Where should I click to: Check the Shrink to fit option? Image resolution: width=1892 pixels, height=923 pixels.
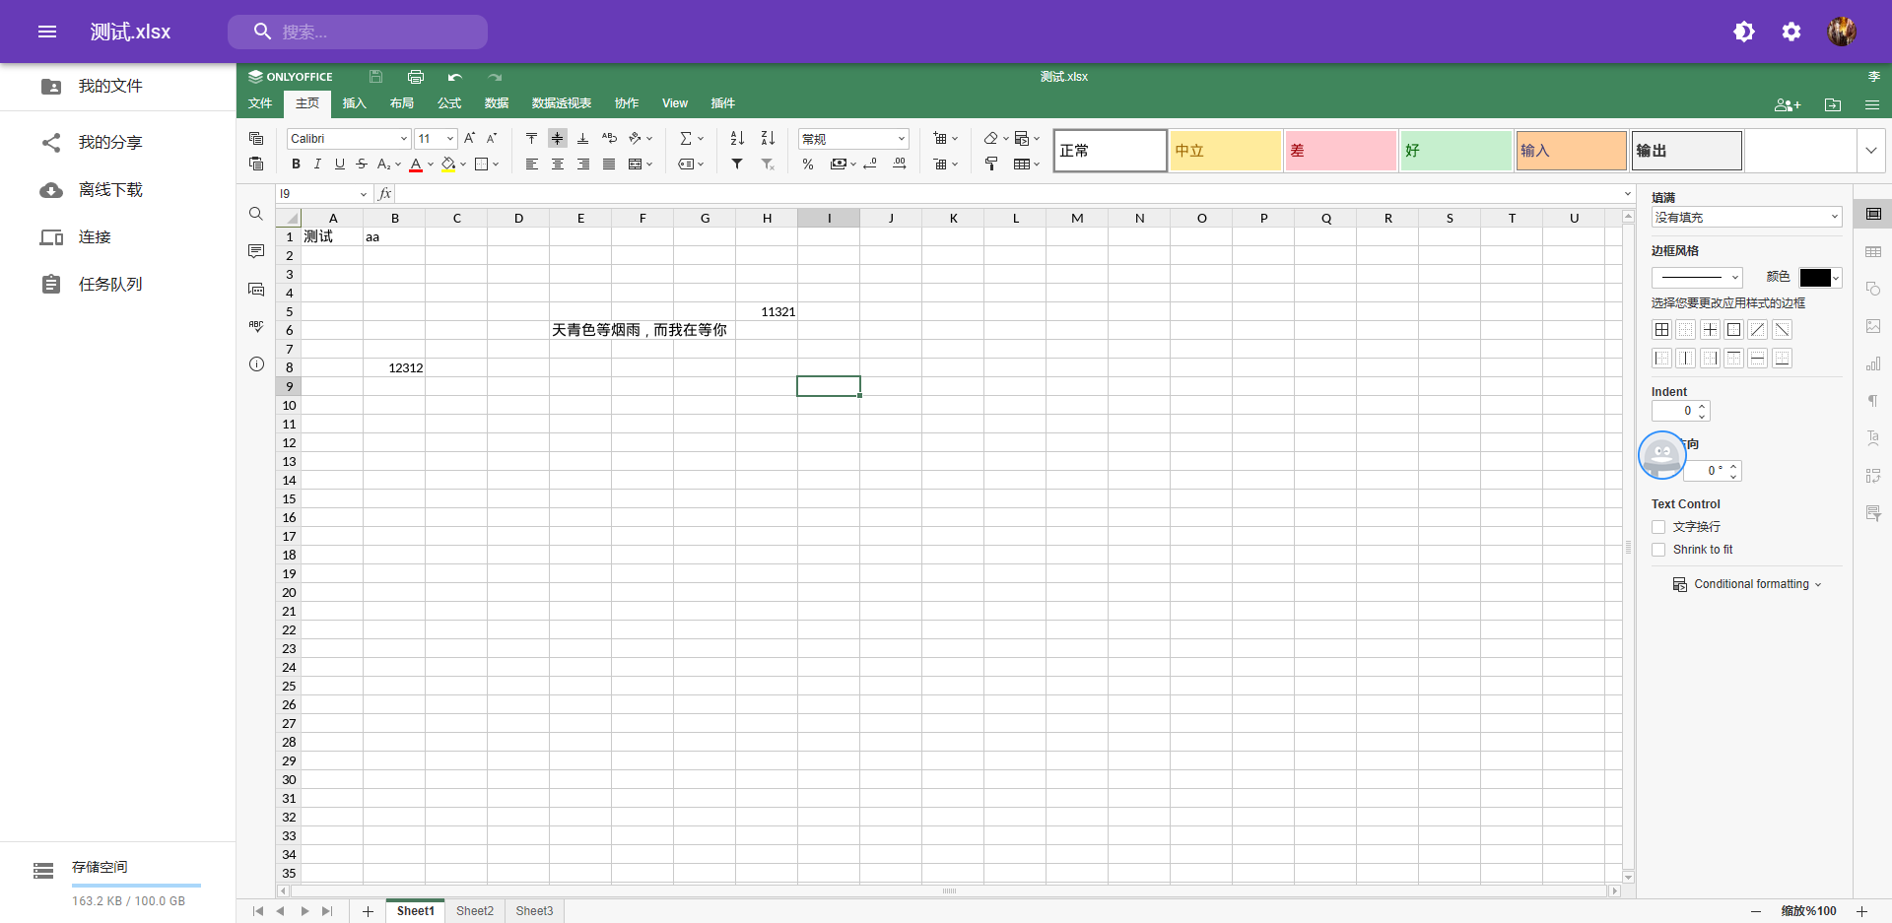1658,550
